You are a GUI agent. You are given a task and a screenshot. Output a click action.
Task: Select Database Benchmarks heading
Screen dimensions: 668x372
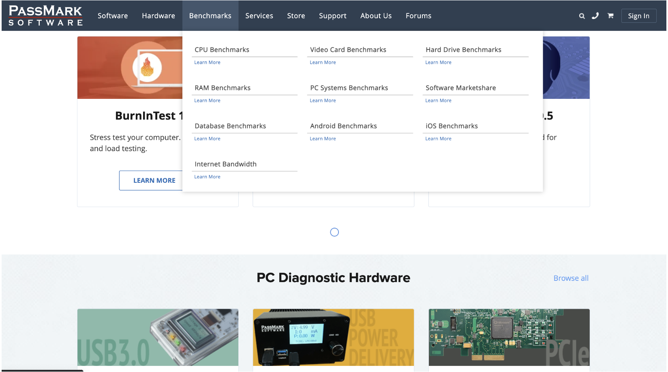(x=230, y=126)
